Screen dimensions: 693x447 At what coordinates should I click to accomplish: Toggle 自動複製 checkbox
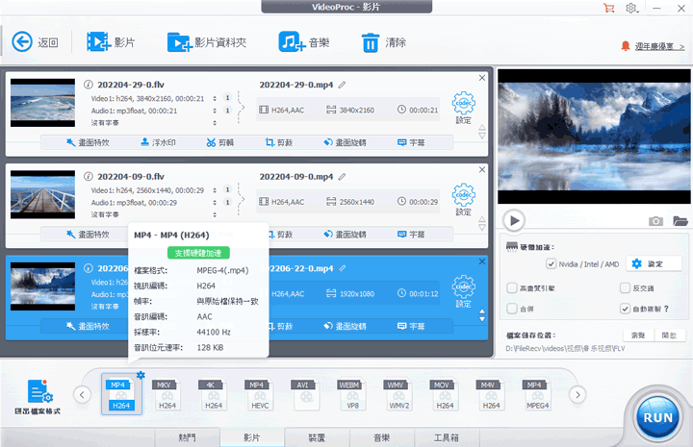pyautogui.click(x=625, y=309)
